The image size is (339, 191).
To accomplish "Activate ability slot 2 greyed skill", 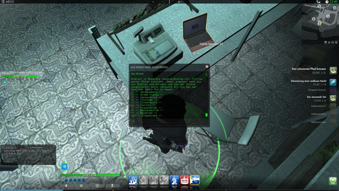I will [143, 180].
